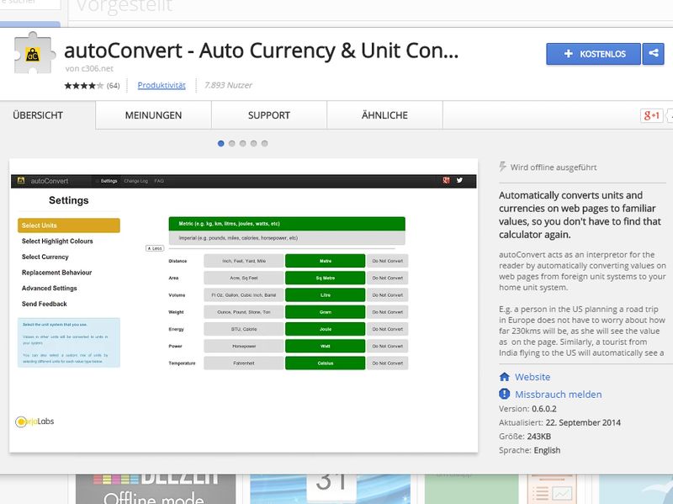Click Do Not Convert for Distance
This screenshot has height=504, width=673.
coord(387,261)
